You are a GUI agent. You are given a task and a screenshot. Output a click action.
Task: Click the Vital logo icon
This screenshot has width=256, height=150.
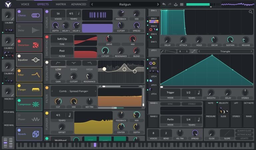click(8, 5)
